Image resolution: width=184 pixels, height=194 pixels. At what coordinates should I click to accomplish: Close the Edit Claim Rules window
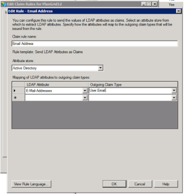(155, 4)
